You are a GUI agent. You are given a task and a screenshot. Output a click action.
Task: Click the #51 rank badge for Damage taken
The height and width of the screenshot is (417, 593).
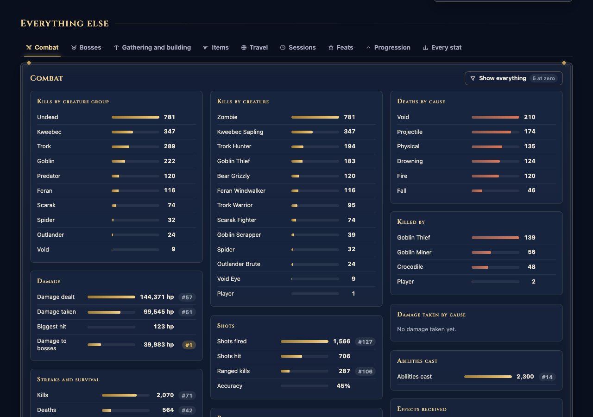click(x=187, y=312)
